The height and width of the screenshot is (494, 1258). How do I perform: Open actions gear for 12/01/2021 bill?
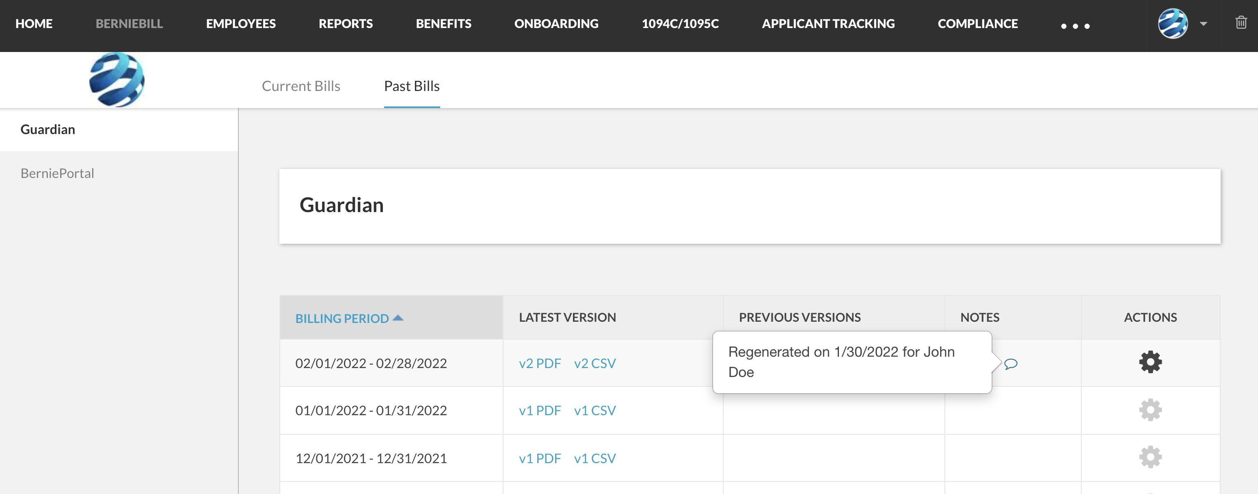coord(1150,457)
